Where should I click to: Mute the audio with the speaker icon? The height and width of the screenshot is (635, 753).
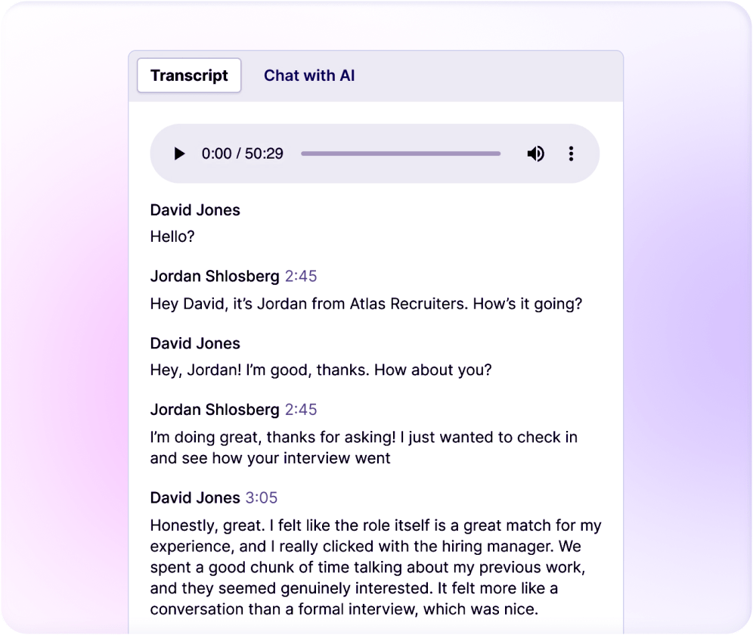click(535, 154)
